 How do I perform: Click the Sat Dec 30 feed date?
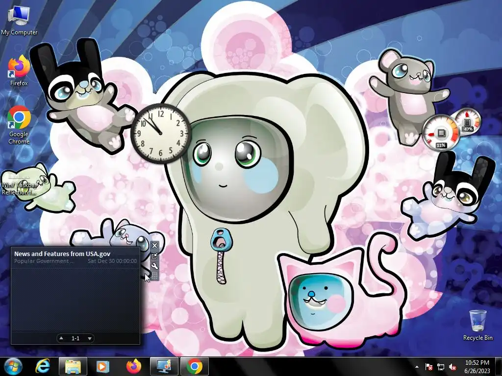coord(112,261)
